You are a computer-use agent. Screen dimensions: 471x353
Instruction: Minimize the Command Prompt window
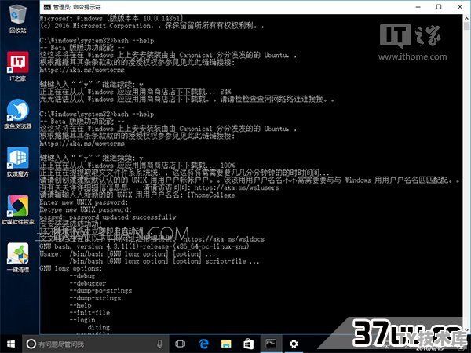click(418, 7)
